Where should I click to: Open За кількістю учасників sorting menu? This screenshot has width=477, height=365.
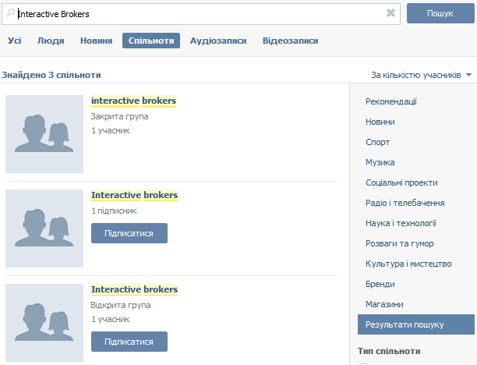point(416,75)
